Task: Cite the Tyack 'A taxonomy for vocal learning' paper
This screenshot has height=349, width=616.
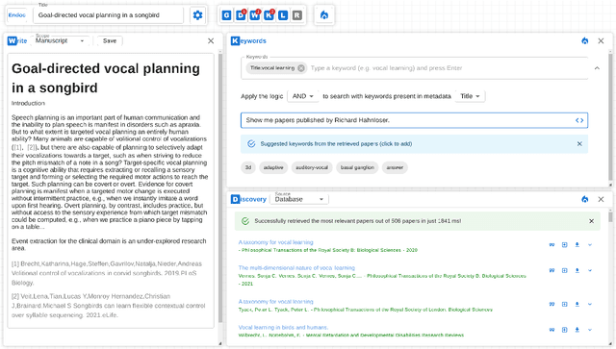Action: point(552,304)
